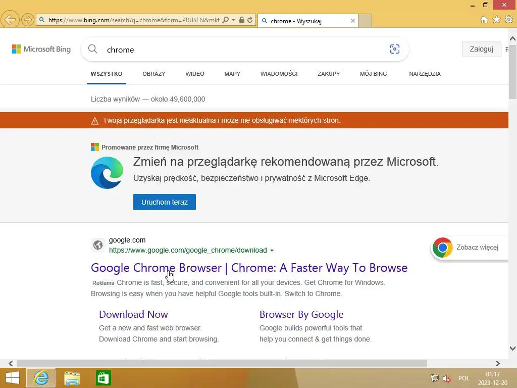Open the NARZĘDZIA menu
Image resolution: width=517 pixels, height=388 pixels.
425,74
